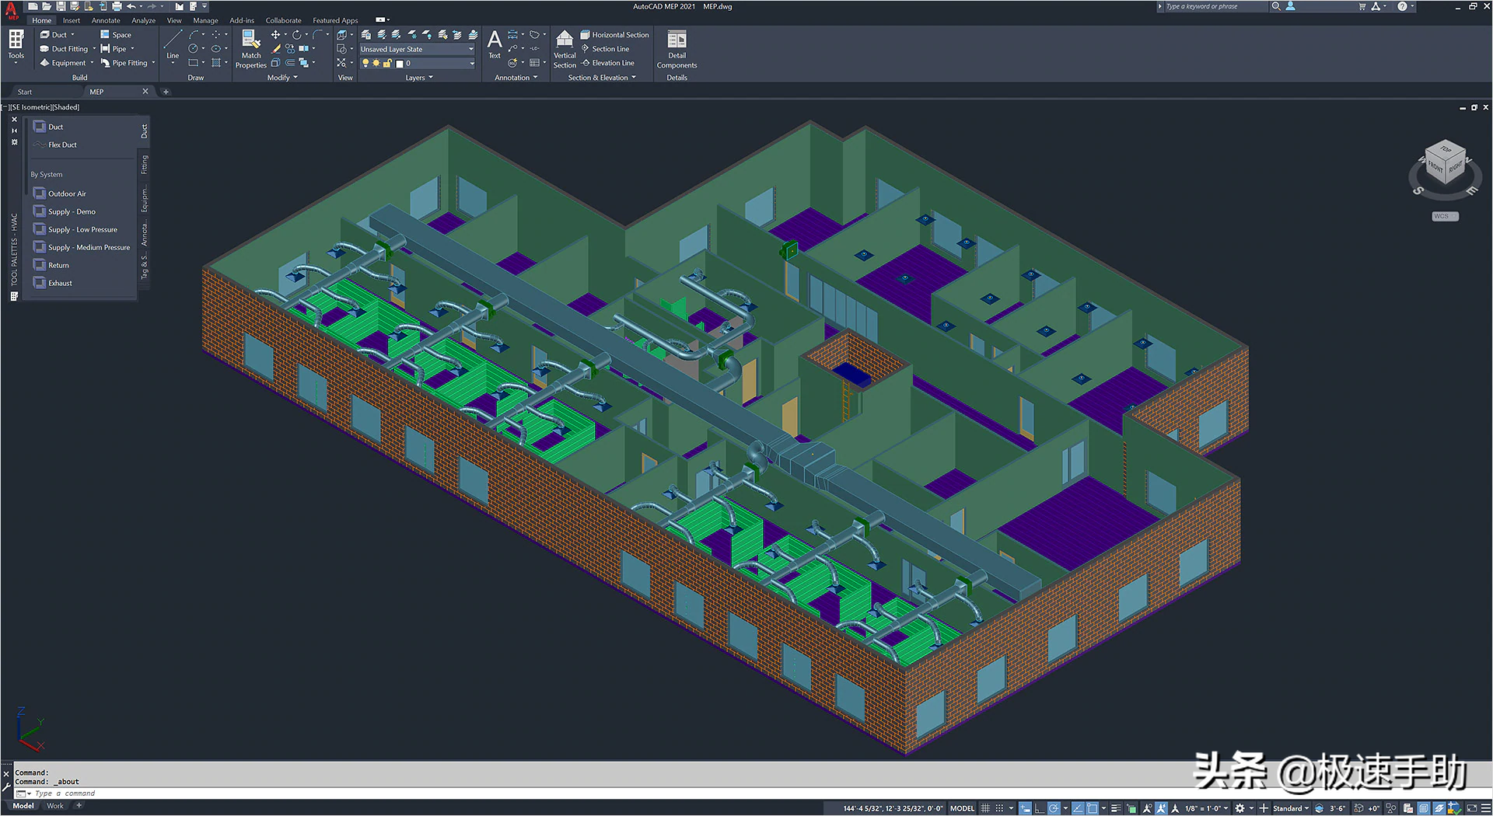Choose the Text annotation tool
Screen dimensions: 1493x816
494,44
